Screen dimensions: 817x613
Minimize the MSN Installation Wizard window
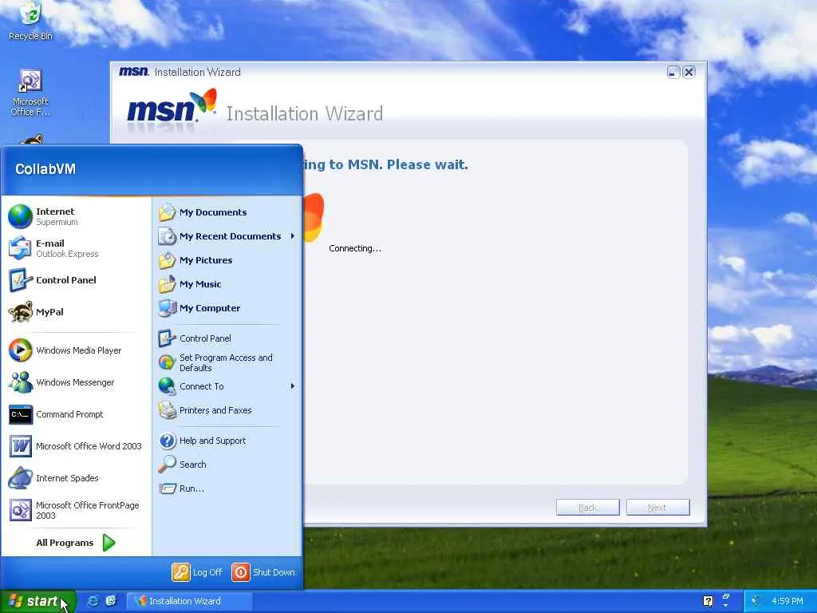[673, 72]
